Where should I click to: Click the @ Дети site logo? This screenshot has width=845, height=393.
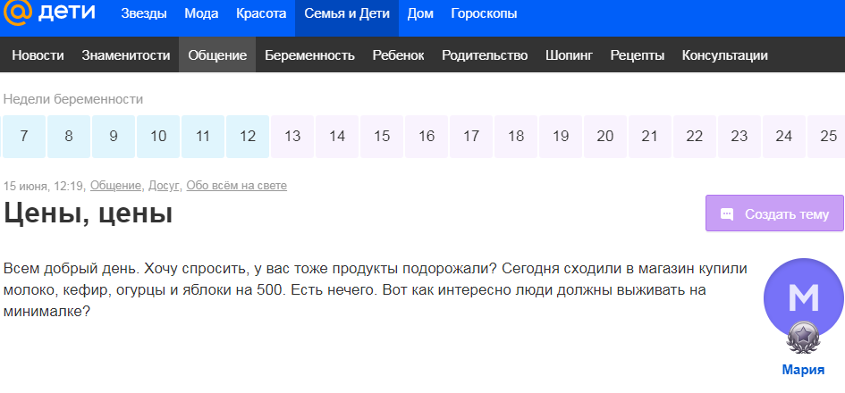tap(49, 13)
